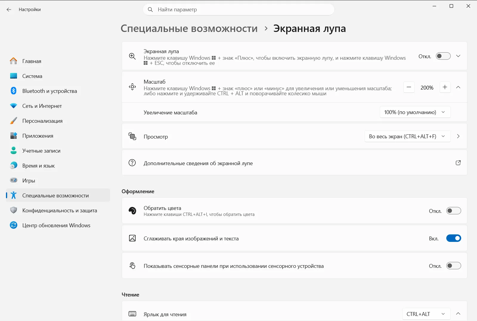Click the Конфиденциальность shield icon
The height and width of the screenshot is (321, 477).
click(13, 210)
